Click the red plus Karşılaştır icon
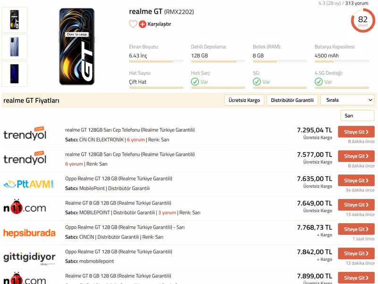 pyautogui.click(x=142, y=24)
